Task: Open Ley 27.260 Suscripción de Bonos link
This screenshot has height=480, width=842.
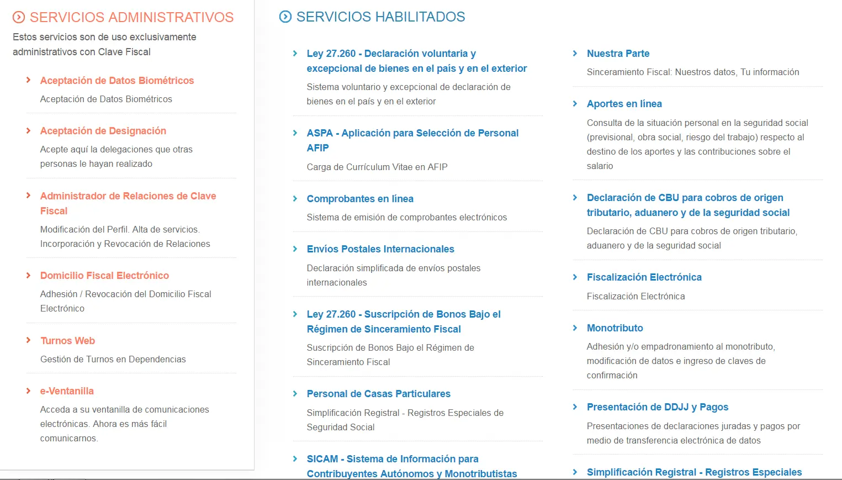Action: click(404, 321)
